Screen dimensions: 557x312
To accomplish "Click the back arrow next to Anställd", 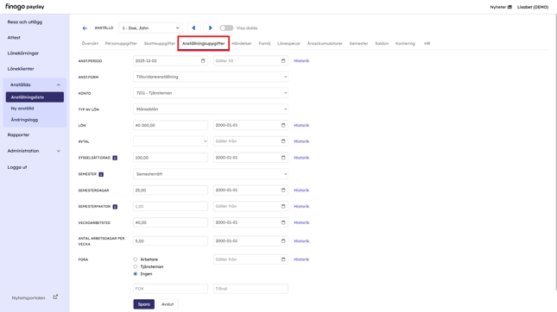I will click(x=85, y=28).
